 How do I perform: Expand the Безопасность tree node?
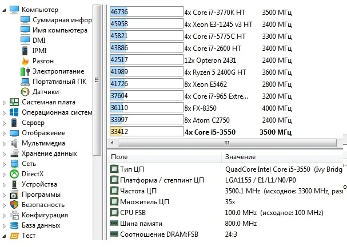coord(4,205)
